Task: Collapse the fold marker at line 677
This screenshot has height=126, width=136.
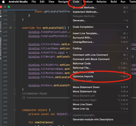Action: point(15,28)
